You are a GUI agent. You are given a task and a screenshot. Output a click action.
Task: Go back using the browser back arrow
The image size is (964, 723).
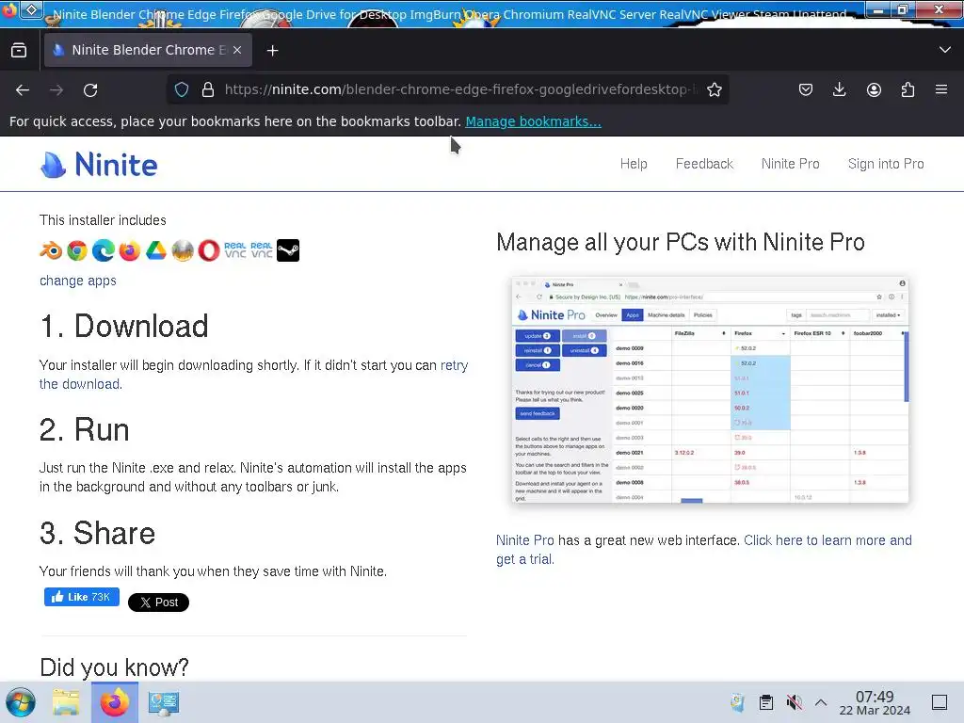pos(23,90)
